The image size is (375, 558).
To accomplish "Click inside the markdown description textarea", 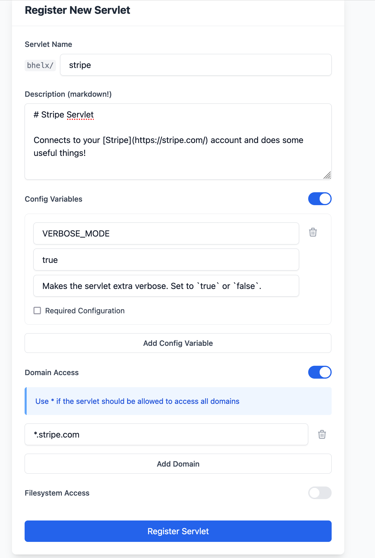I will 178,141.
